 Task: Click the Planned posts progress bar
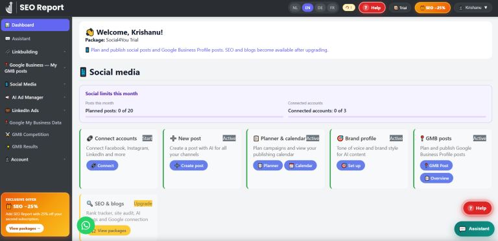tap(184, 117)
